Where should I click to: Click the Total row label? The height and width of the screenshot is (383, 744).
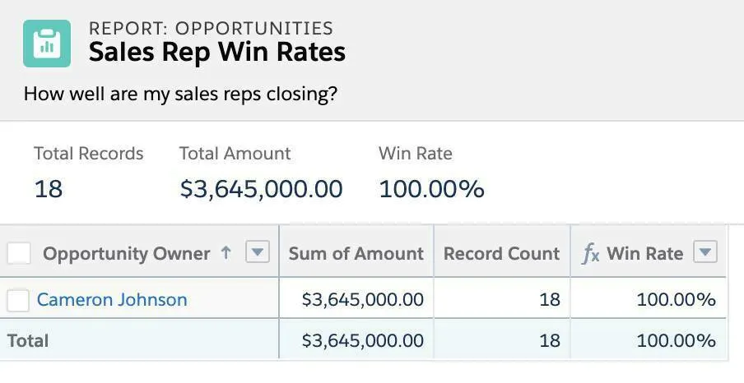(28, 340)
